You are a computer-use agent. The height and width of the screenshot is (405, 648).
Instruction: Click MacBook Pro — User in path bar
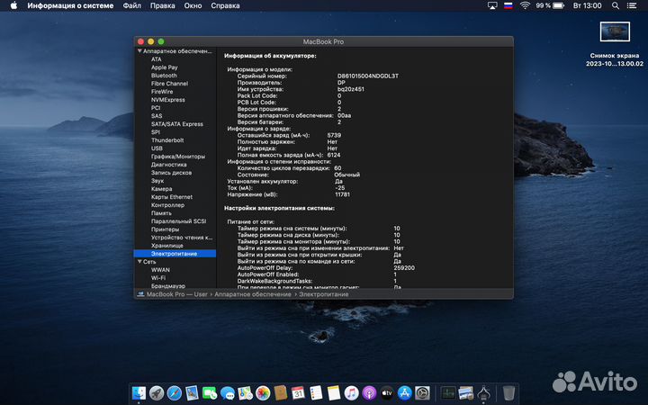click(x=177, y=294)
